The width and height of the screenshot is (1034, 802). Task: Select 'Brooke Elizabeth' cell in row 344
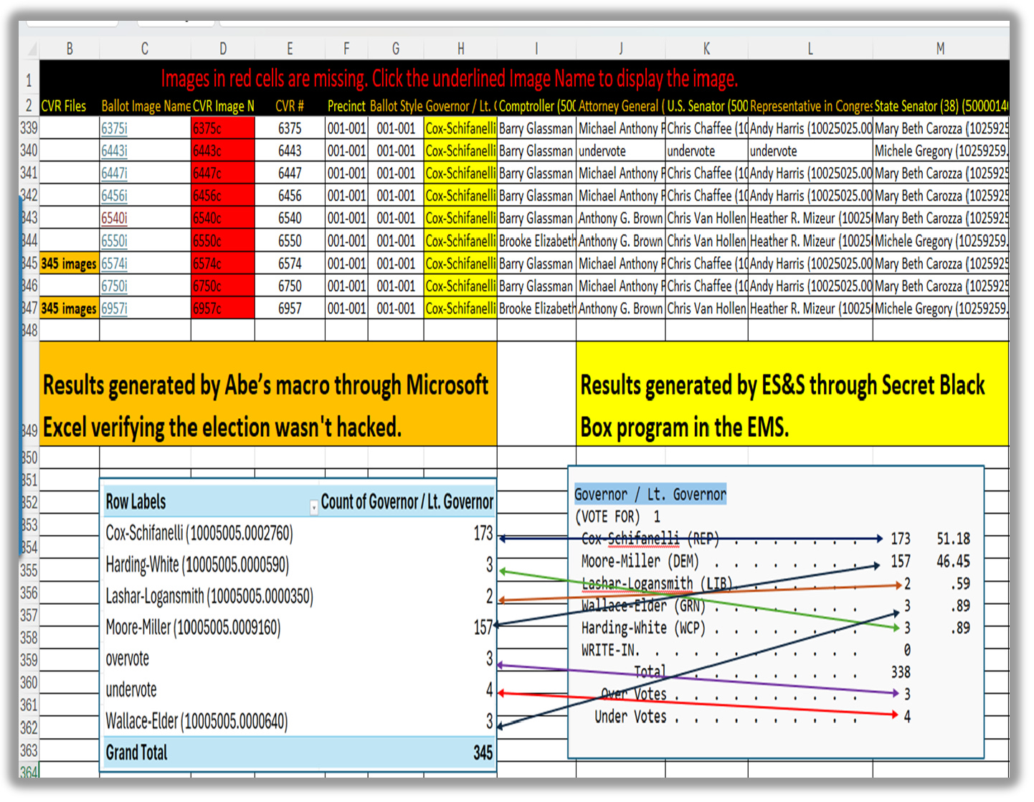pyautogui.click(x=536, y=241)
